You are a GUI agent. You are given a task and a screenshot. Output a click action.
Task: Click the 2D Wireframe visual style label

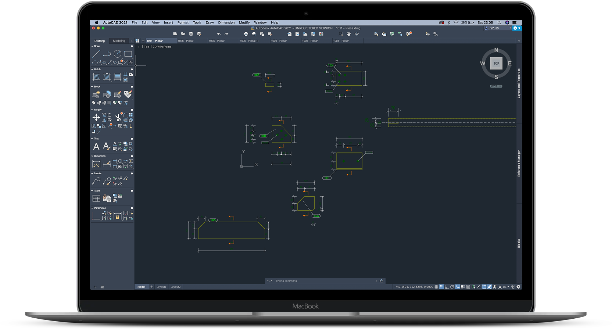pyautogui.click(x=162, y=47)
